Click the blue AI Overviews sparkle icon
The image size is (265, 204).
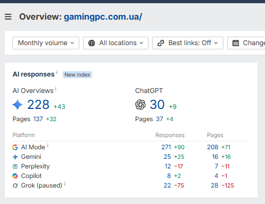18,105
